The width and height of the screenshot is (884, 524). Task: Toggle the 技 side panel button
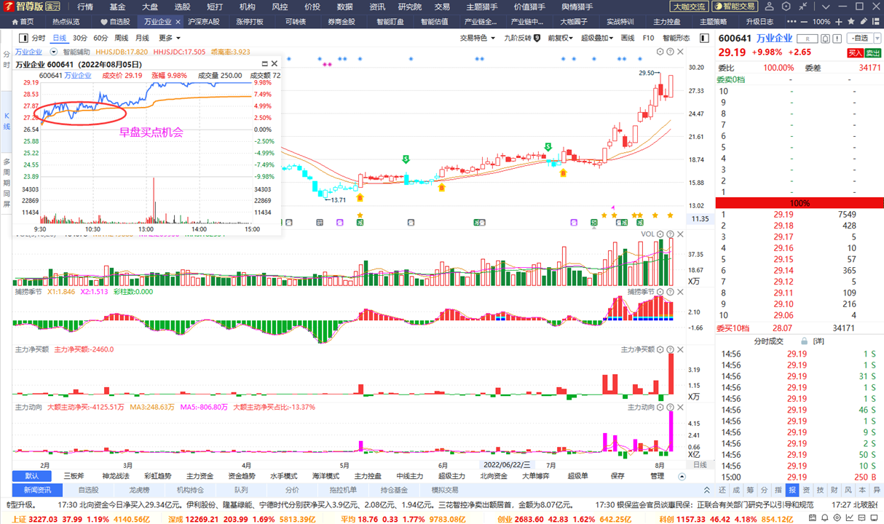coord(820,490)
